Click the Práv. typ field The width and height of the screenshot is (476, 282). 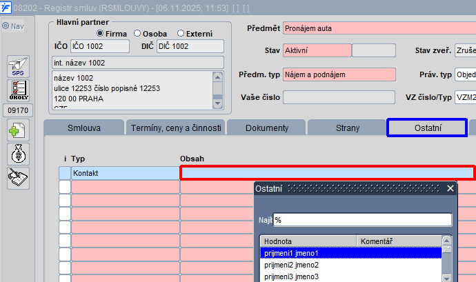[x=466, y=74]
